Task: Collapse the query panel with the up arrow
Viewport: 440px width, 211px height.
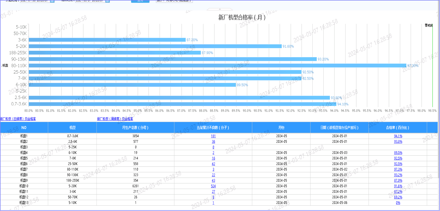Action: [220, 9]
